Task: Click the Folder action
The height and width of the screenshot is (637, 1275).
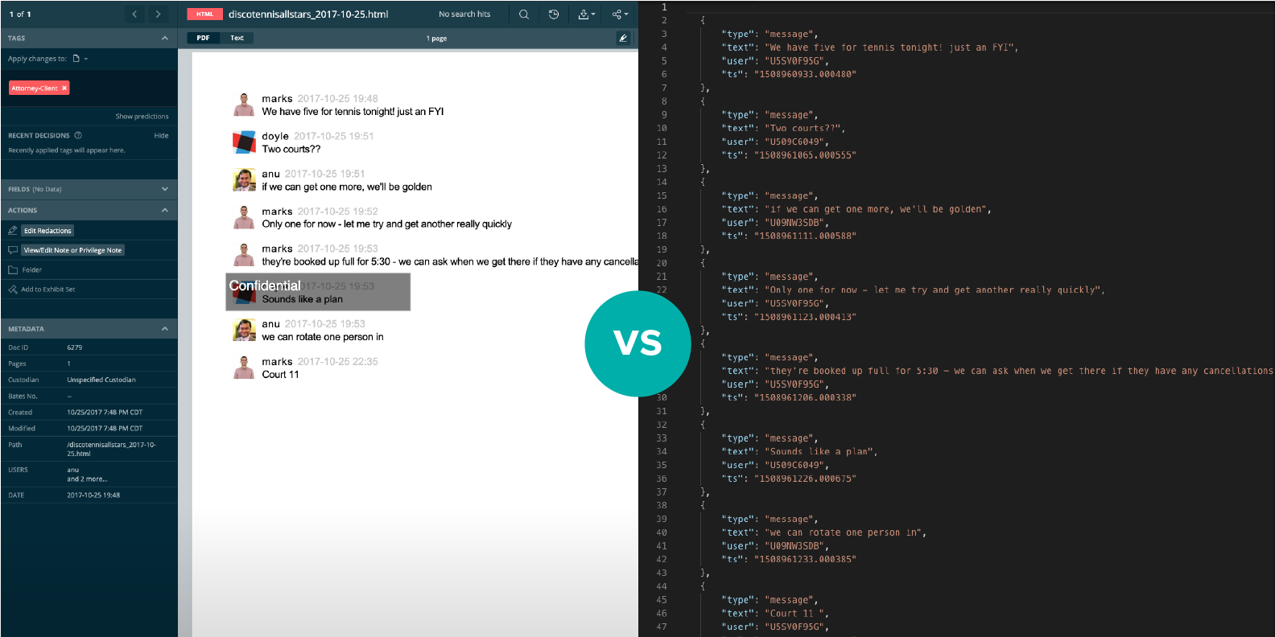Action: [x=31, y=269]
